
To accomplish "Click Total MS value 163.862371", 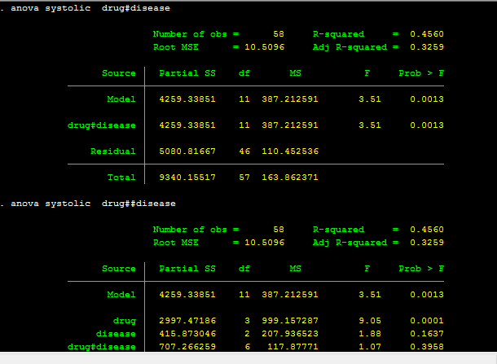I will coord(290,178).
